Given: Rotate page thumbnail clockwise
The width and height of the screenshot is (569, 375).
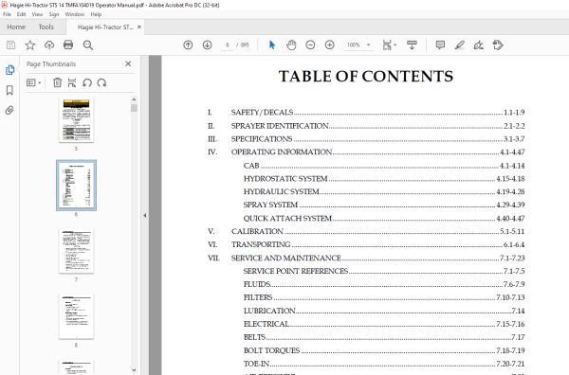Looking at the screenshot, I should 102,82.
